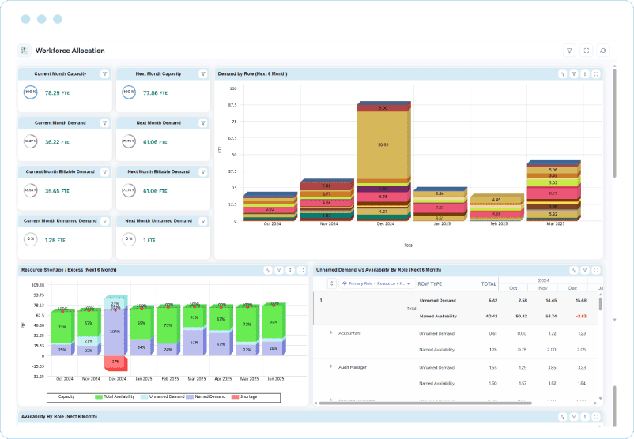Screen dimensions: 634x439
Task: Click the red -2.62 Named Availability cell
Action: click(x=581, y=317)
